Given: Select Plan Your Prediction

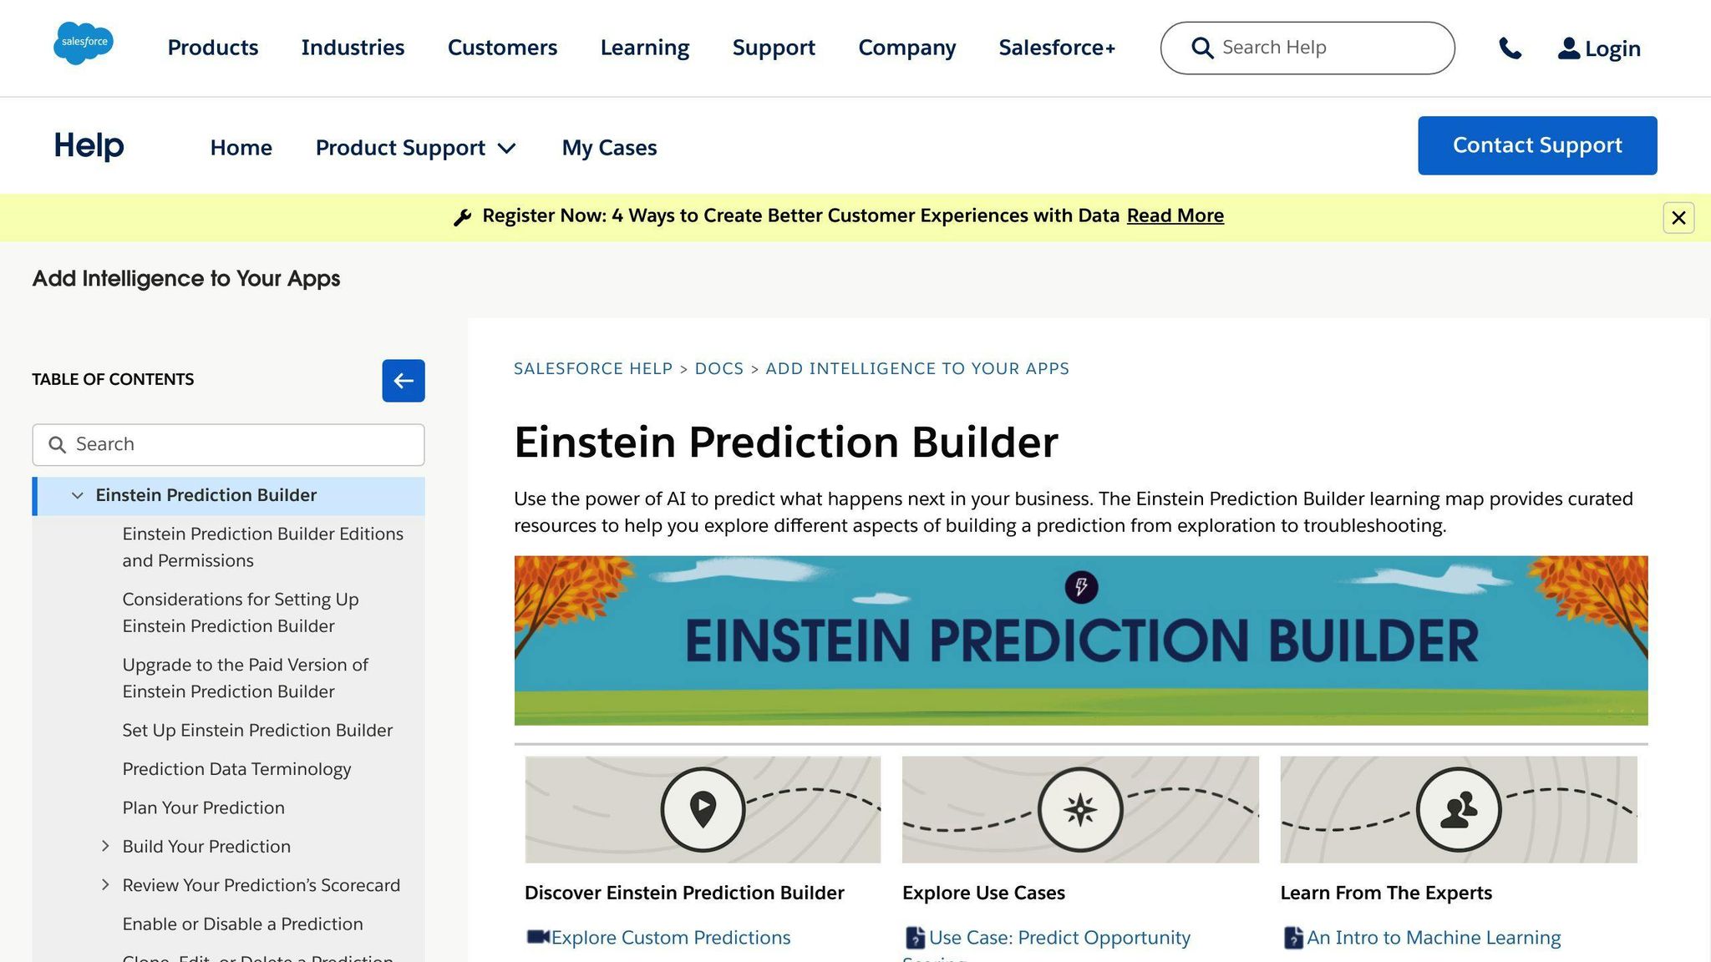Looking at the screenshot, I should click(203, 808).
